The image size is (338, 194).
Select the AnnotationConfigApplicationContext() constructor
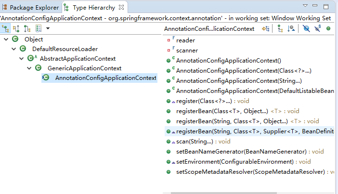[229, 61]
